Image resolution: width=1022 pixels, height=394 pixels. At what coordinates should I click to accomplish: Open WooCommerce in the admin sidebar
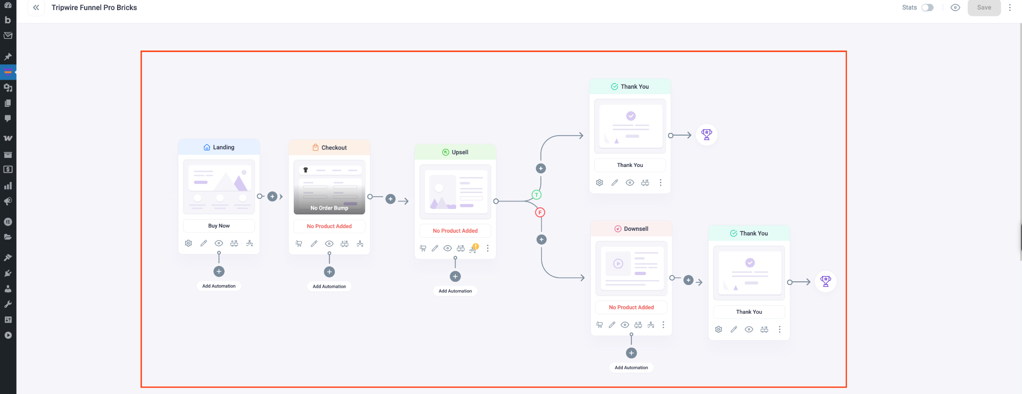click(8, 138)
